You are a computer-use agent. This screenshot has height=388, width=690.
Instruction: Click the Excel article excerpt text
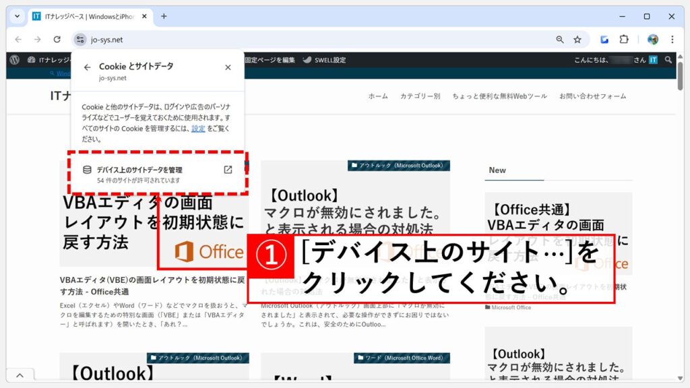(x=154, y=315)
